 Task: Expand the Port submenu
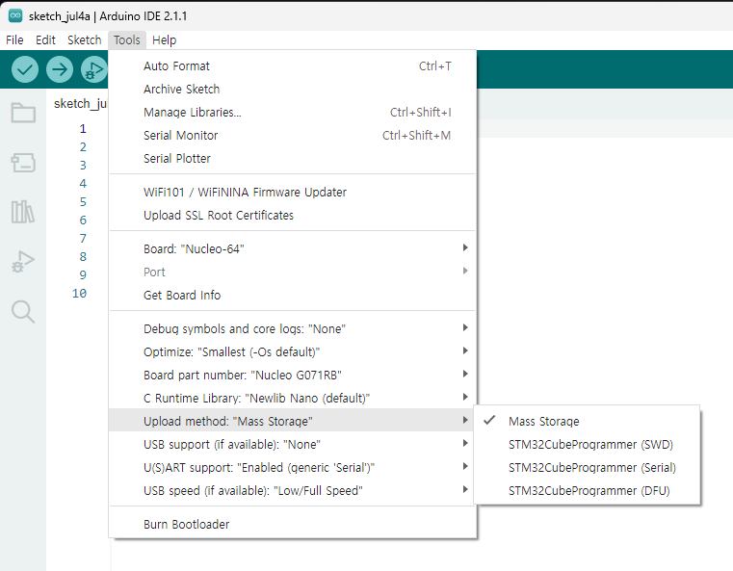293,272
